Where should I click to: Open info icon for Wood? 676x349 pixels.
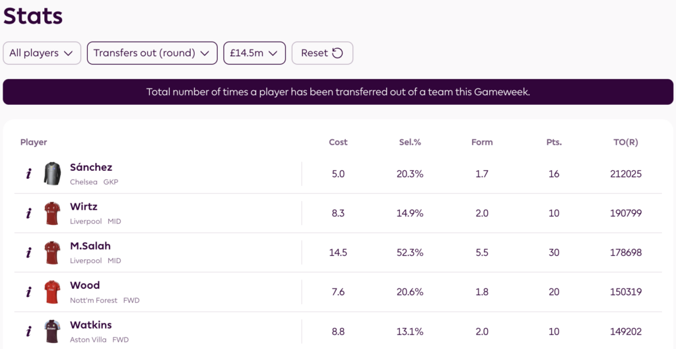(28, 292)
